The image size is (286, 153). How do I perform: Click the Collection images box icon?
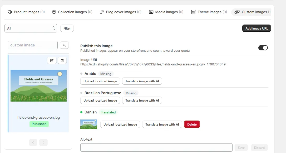point(54,12)
